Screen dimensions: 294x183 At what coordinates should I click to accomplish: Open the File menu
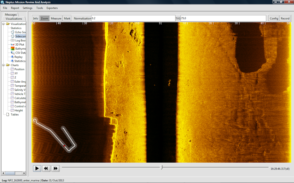[5, 8]
